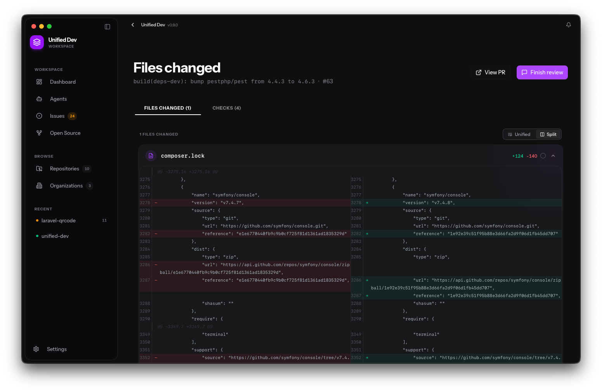This screenshot has height=392, width=602.
Task: Click the red close window button
Action: click(34, 26)
